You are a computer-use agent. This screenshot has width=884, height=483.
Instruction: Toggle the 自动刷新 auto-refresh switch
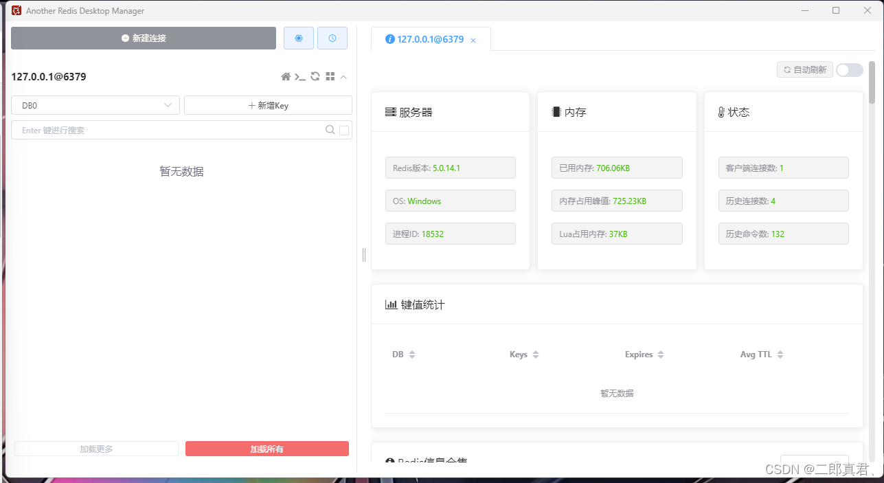(x=850, y=70)
